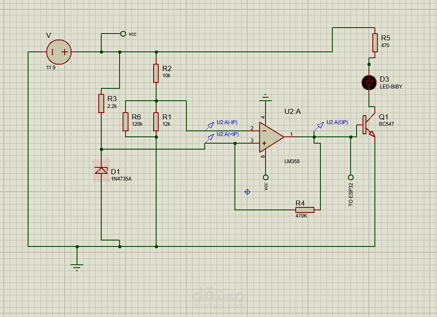The height and width of the screenshot is (317, 437).
Task: Click the R4 470K value label
Action: point(301,216)
